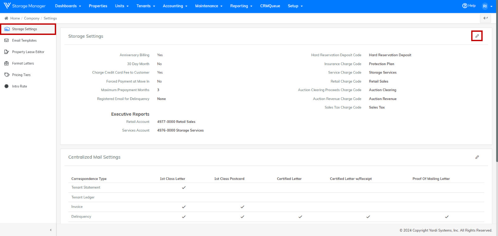Expand the Setup dropdown menu
Screen dimensions: 498x236
tap(295, 6)
